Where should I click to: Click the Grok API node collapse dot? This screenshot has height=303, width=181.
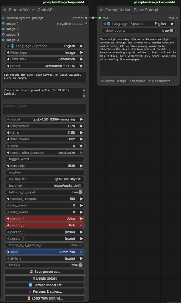click(x=5, y=10)
